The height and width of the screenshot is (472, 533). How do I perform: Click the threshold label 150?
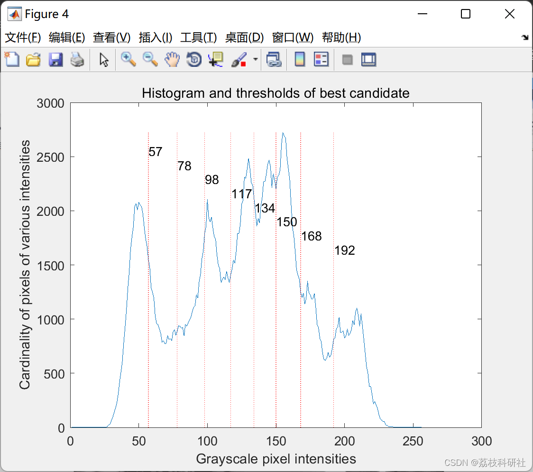point(287,222)
